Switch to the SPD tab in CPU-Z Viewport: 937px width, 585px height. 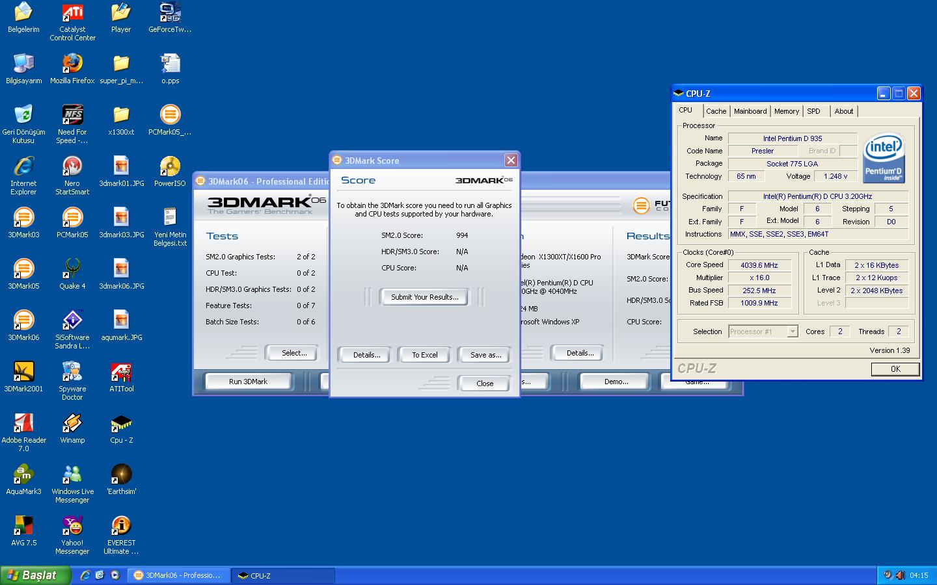point(814,111)
